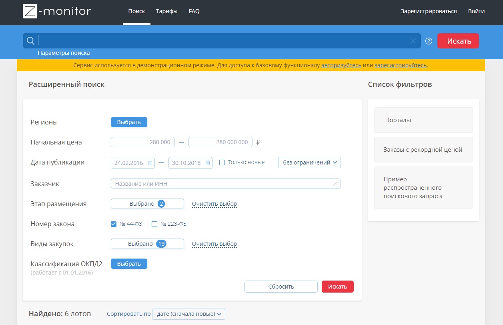The width and height of the screenshot is (503, 325).
Task: Open the search help question mark icon
Action: click(429, 41)
